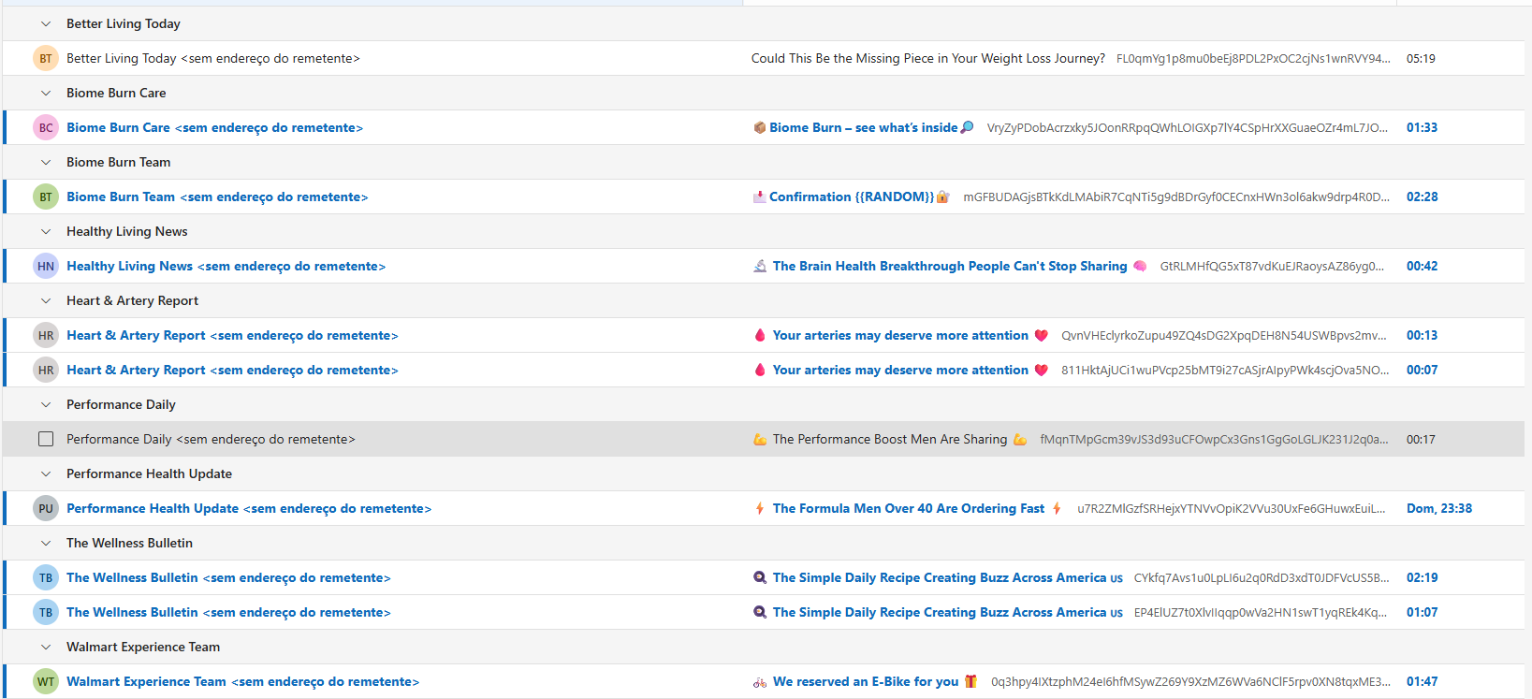This screenshot has height=699, width=1532.
Task: Click the 05:19 timestamp
Action: [1421, 58]
